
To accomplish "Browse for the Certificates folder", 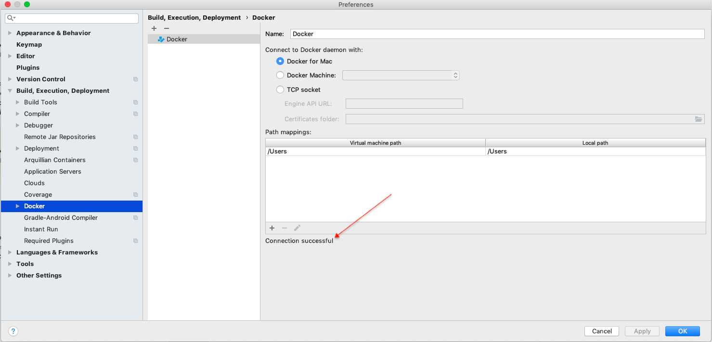I will pos(699,119).
